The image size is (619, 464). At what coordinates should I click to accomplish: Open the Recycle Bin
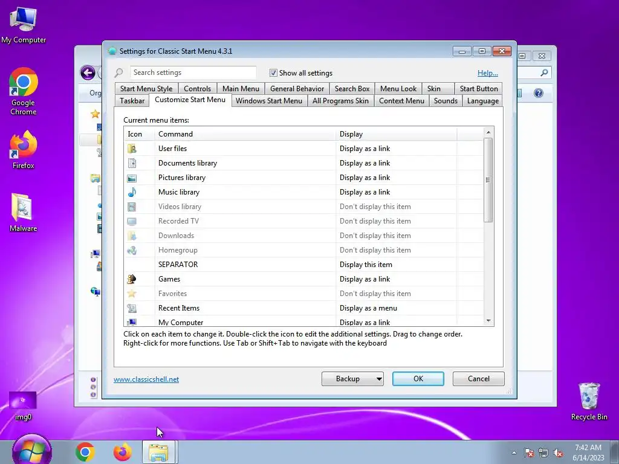click(x=589, y=401)
